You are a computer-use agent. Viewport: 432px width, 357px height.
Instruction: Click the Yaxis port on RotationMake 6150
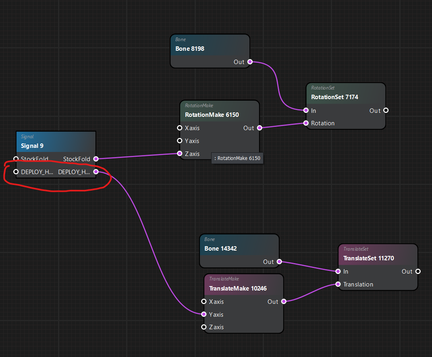[x=180, y=141]
